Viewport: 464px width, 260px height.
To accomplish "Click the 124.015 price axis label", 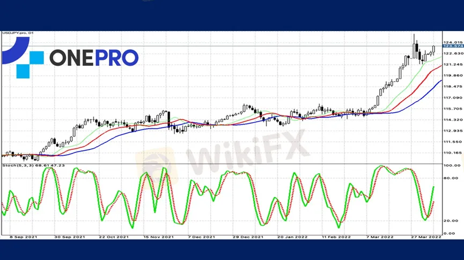I will [452, 42].
